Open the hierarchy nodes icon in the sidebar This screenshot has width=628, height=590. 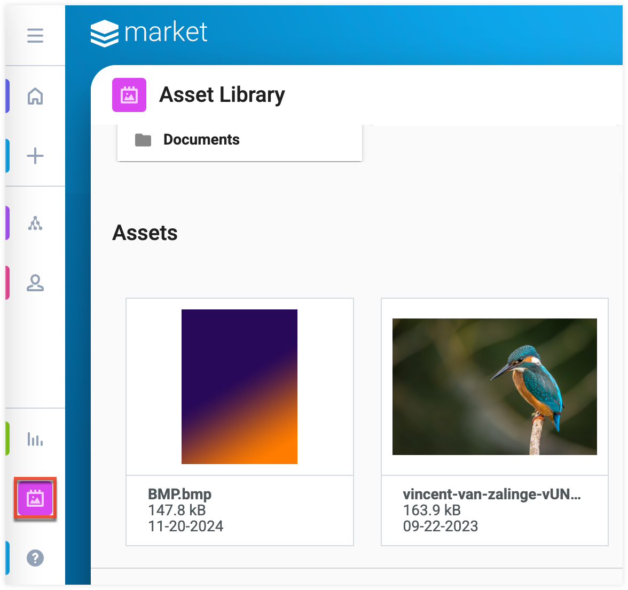pyautogui.click(x=35, y=224)
